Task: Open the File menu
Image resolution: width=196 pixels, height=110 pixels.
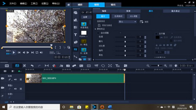Action: (x=13, y=4)
